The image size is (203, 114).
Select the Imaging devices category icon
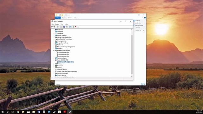[56, 41]
